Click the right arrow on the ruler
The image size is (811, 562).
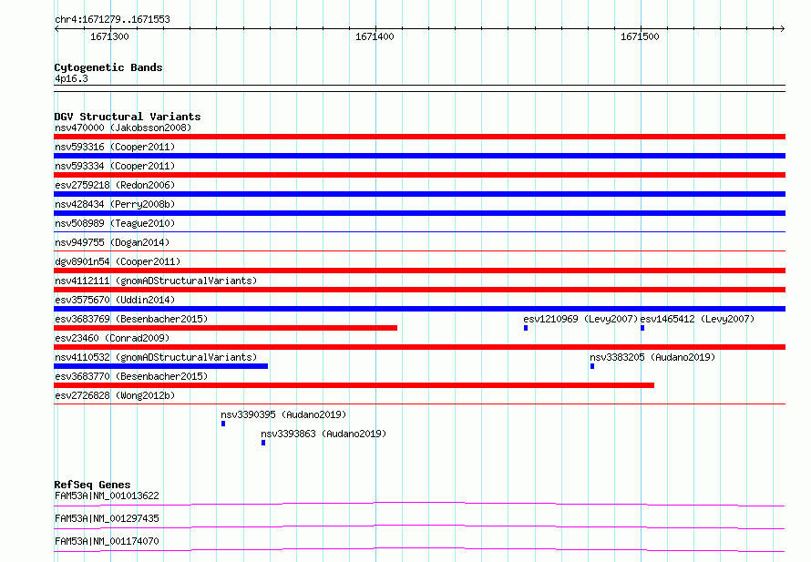[782, 28]
